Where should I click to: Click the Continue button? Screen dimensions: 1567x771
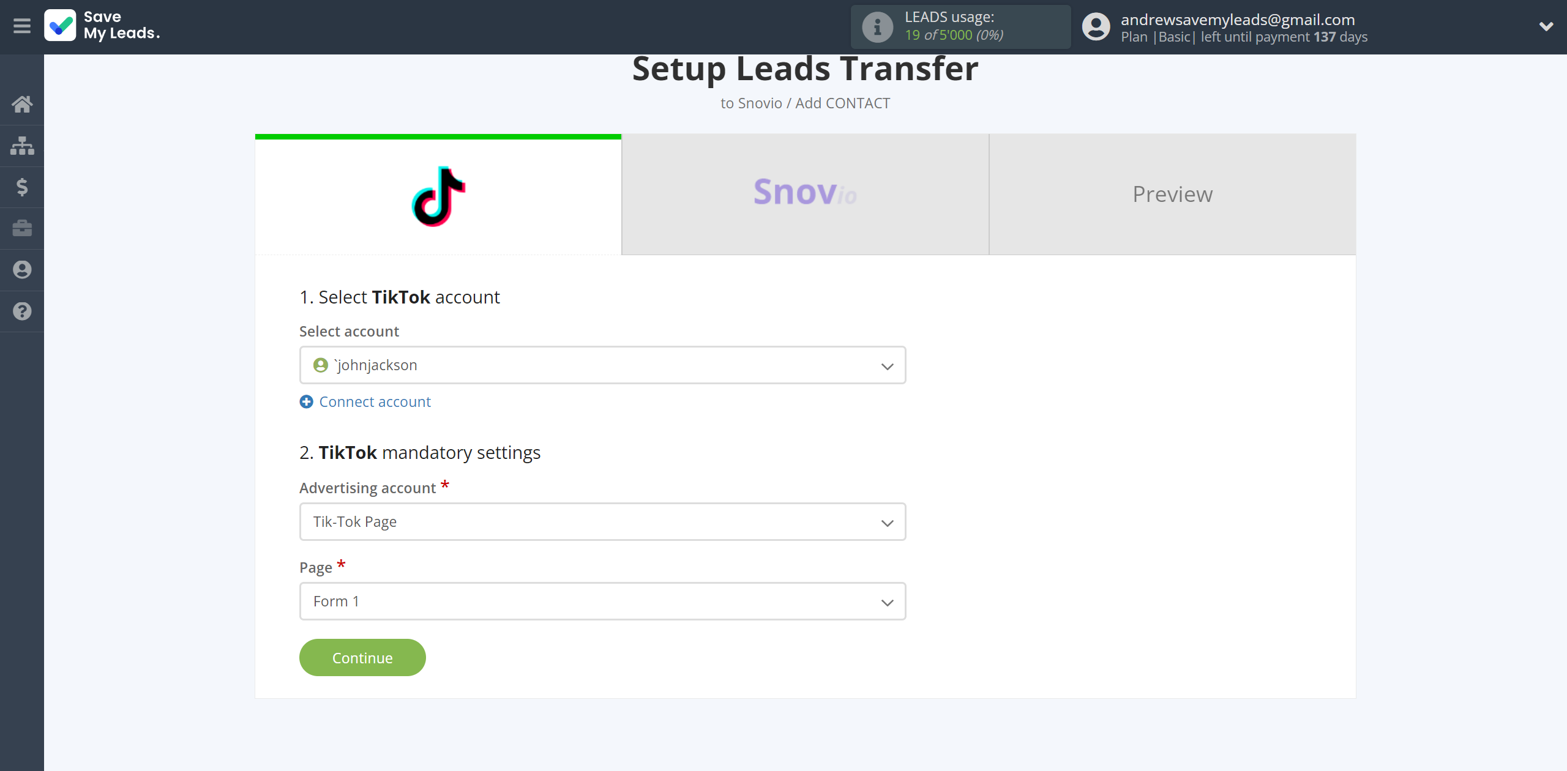point(363,657)
